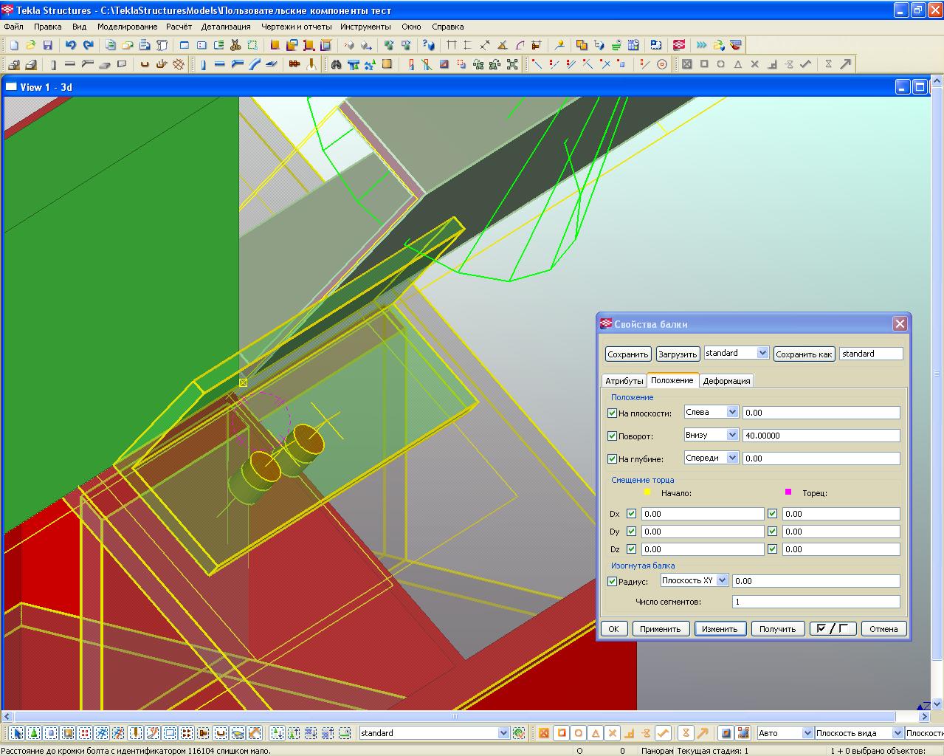
Task: Click the Redo arrow in the toolbar
Action: point(88,45)
